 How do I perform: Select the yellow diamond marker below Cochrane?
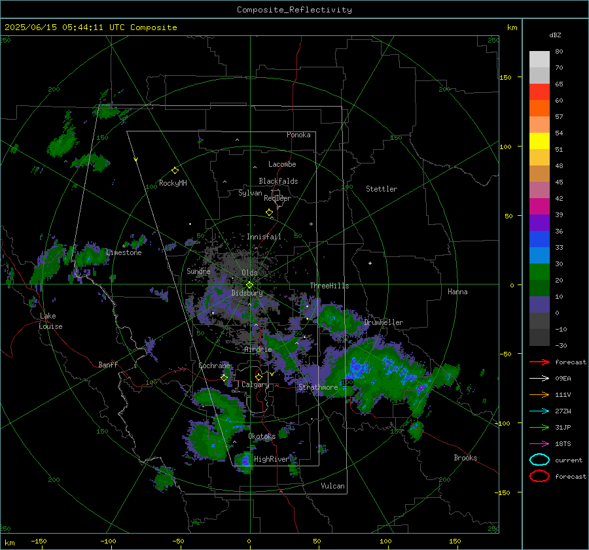pyautogui.click(x=224, y=377)
